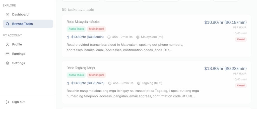This screenshot has width=257, height=124.
Task: Click the clock icon in Tagalog task
Action: coord(110,83)
